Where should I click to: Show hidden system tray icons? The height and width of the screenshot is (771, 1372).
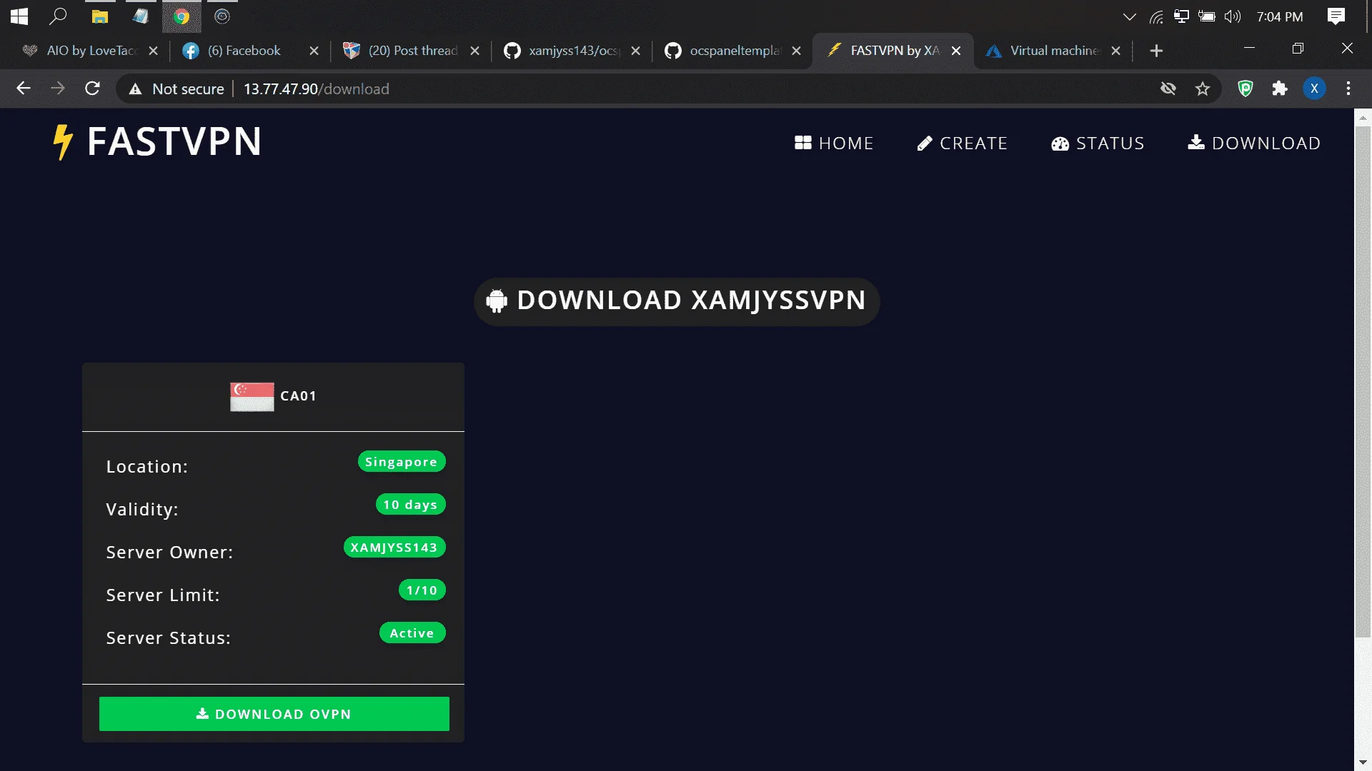point(1129,16)
